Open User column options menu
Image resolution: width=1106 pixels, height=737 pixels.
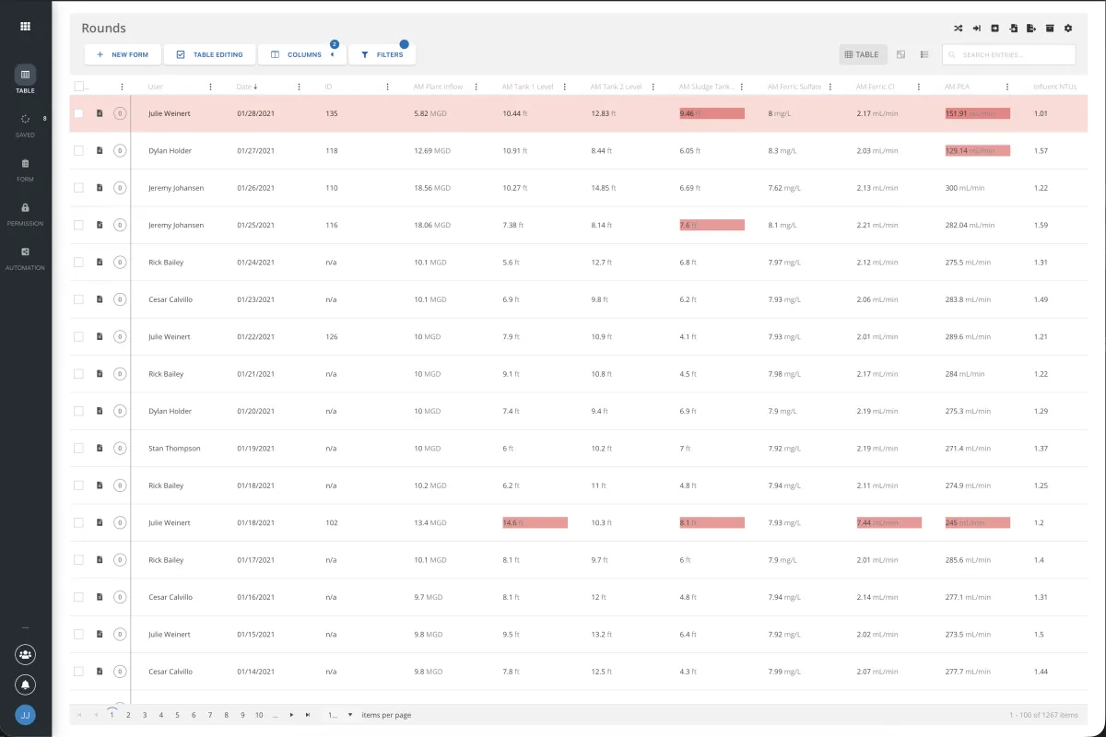[x=210, y=87]
